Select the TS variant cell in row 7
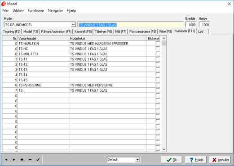 click(x=43, y=90)
